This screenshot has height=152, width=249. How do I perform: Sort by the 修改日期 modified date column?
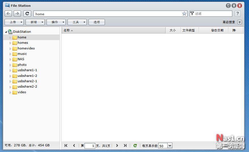pyautogui.click(x=213, y=30)
